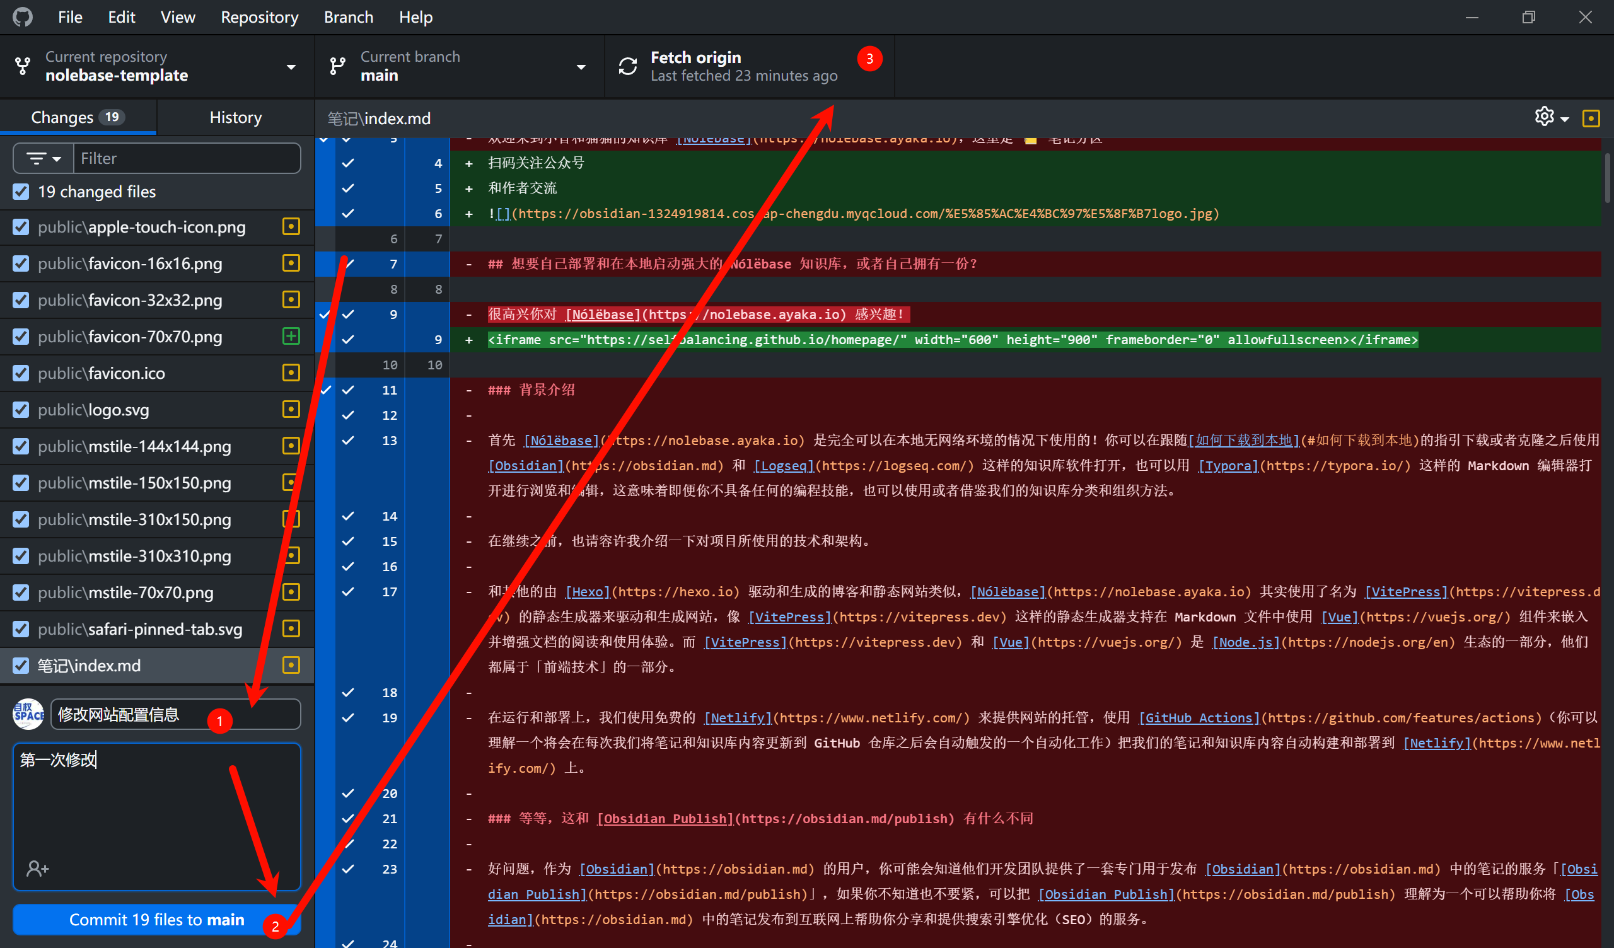
Task: Click the Hexo link on diff line 17
Action: 588,592
